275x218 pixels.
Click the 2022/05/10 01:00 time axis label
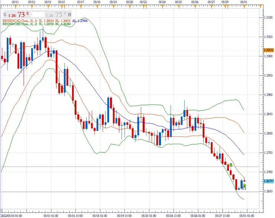pos(12,215)
